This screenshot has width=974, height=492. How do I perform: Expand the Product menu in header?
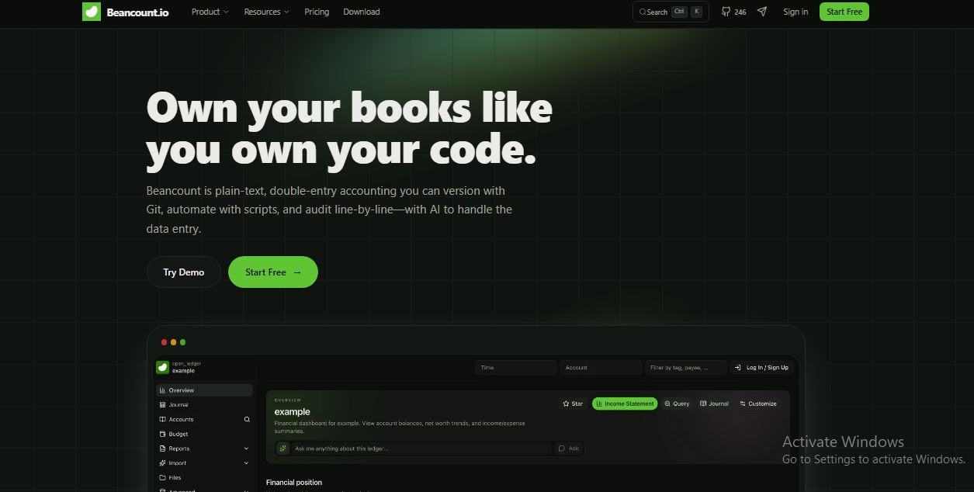click(x=210, y=12)
